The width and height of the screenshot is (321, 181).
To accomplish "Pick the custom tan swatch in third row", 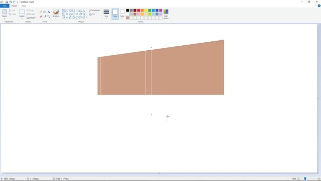I will [127, 18].
